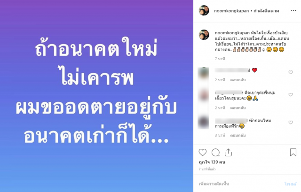Click the กำลังติดตาม following button
The image size is (301, 192).
coord(266,11)
